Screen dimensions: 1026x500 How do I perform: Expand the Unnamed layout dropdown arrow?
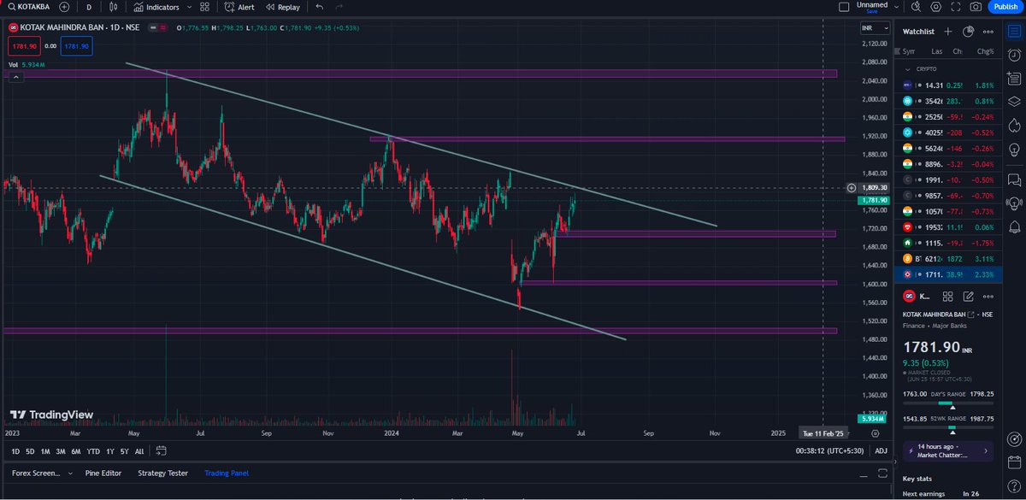click(895, 7)
